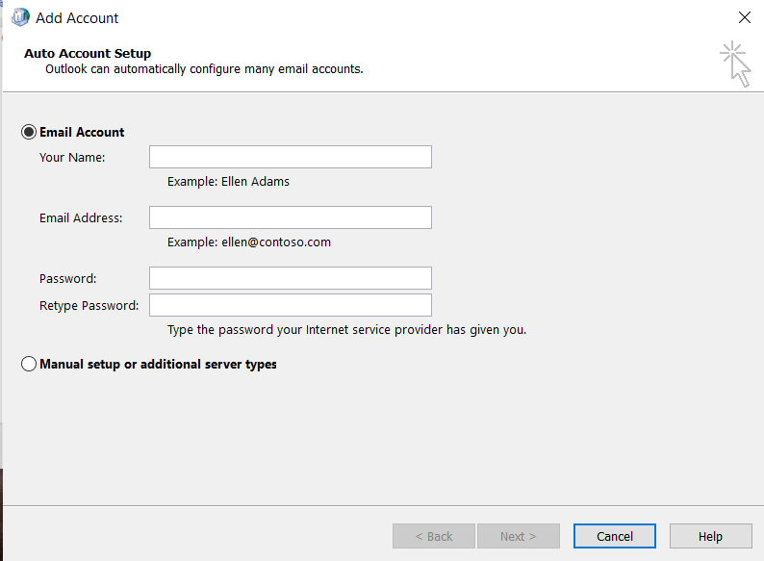The width and height of the screenshot is (764, 561).
Task: Focus the Your Name text field
Action: (290, 157)
